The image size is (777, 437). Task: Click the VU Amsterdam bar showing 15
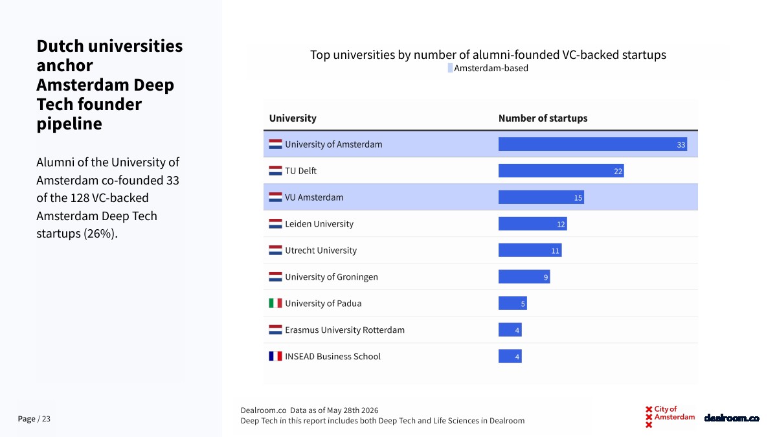coord(541,197)
